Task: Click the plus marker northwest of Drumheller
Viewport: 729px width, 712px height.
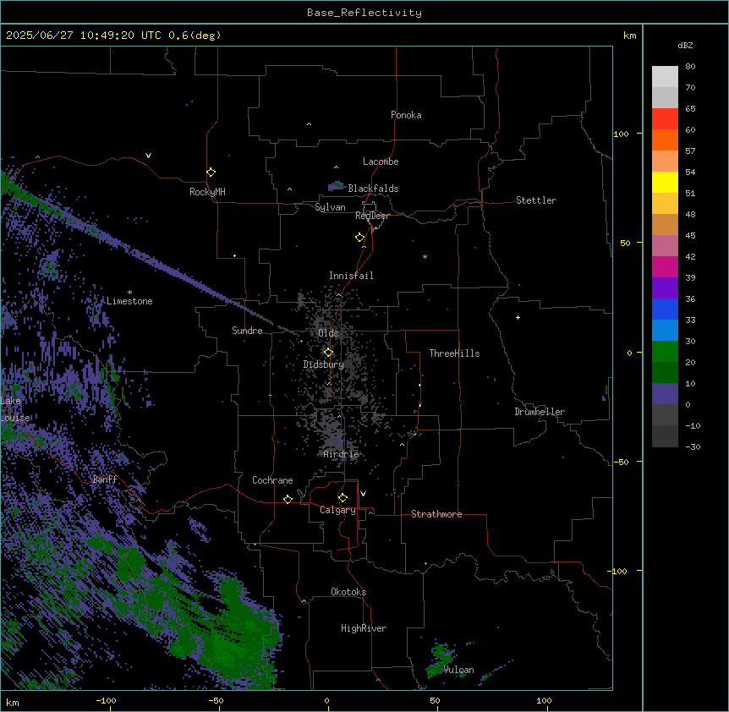Action: (x=518, y=317)
